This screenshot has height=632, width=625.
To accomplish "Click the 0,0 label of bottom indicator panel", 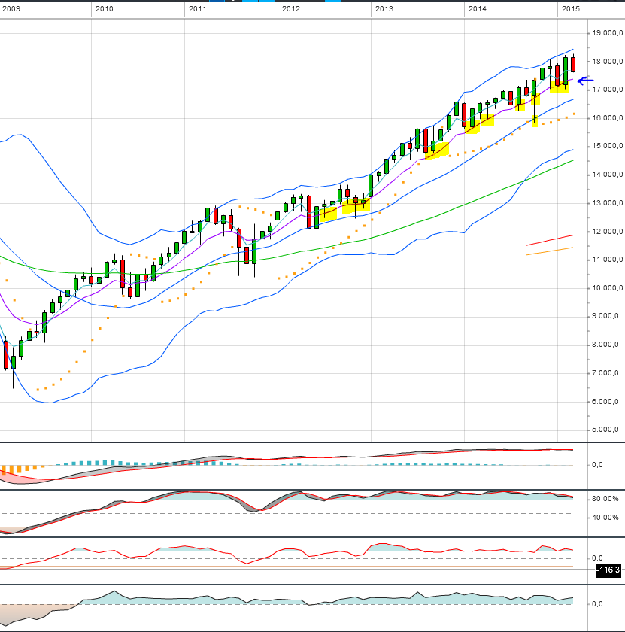I will pos(597,604).
